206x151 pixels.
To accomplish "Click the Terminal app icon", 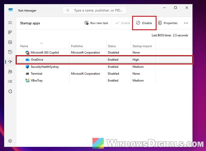I will coord(27,74).
